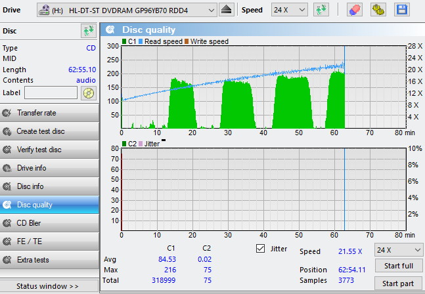Click the Drive info icon
Screen dimensions: 425x294
point(7,168)
